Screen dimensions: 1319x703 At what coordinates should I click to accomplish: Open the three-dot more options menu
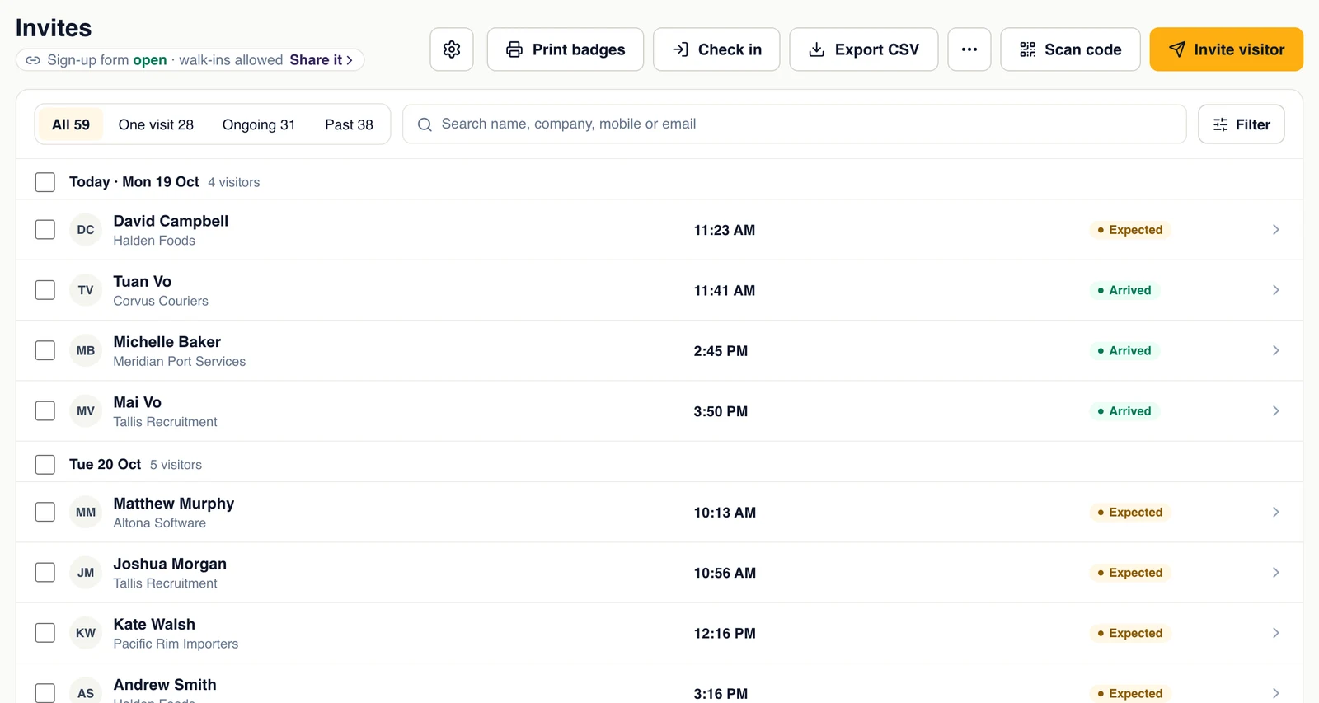[x=969, y=49]
